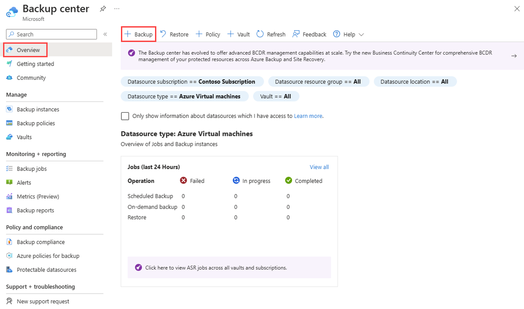524x309 pixels.
Task: Switch to Getting started page
Action: (34, 64)
